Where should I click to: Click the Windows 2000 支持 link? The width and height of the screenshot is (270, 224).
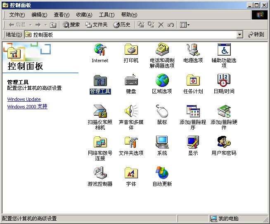coord(27,107)
